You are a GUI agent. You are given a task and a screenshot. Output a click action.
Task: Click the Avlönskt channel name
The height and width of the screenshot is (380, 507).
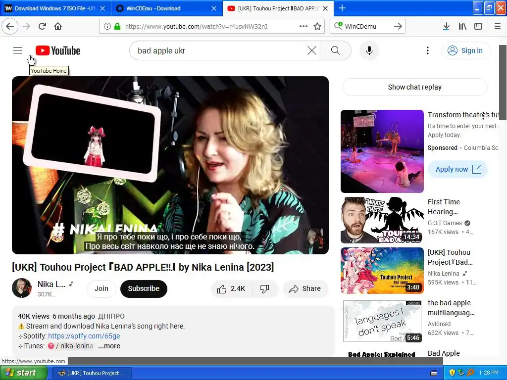pos(440,324)
